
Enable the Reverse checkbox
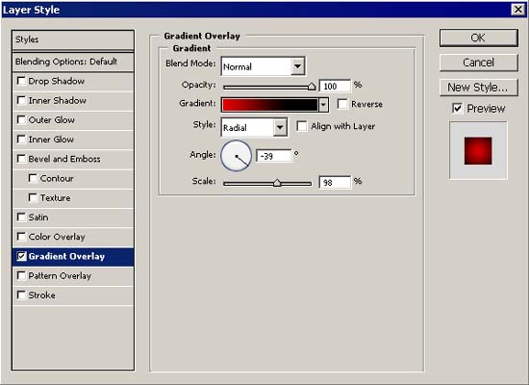pos(342,104)
